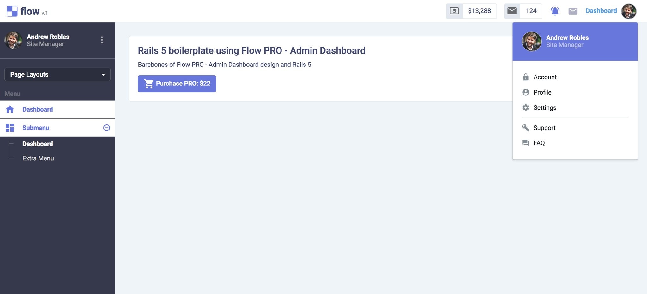Click the flow v.1 brand text
The width and height of the screenshot is (647, 294).
click(34, 11)
